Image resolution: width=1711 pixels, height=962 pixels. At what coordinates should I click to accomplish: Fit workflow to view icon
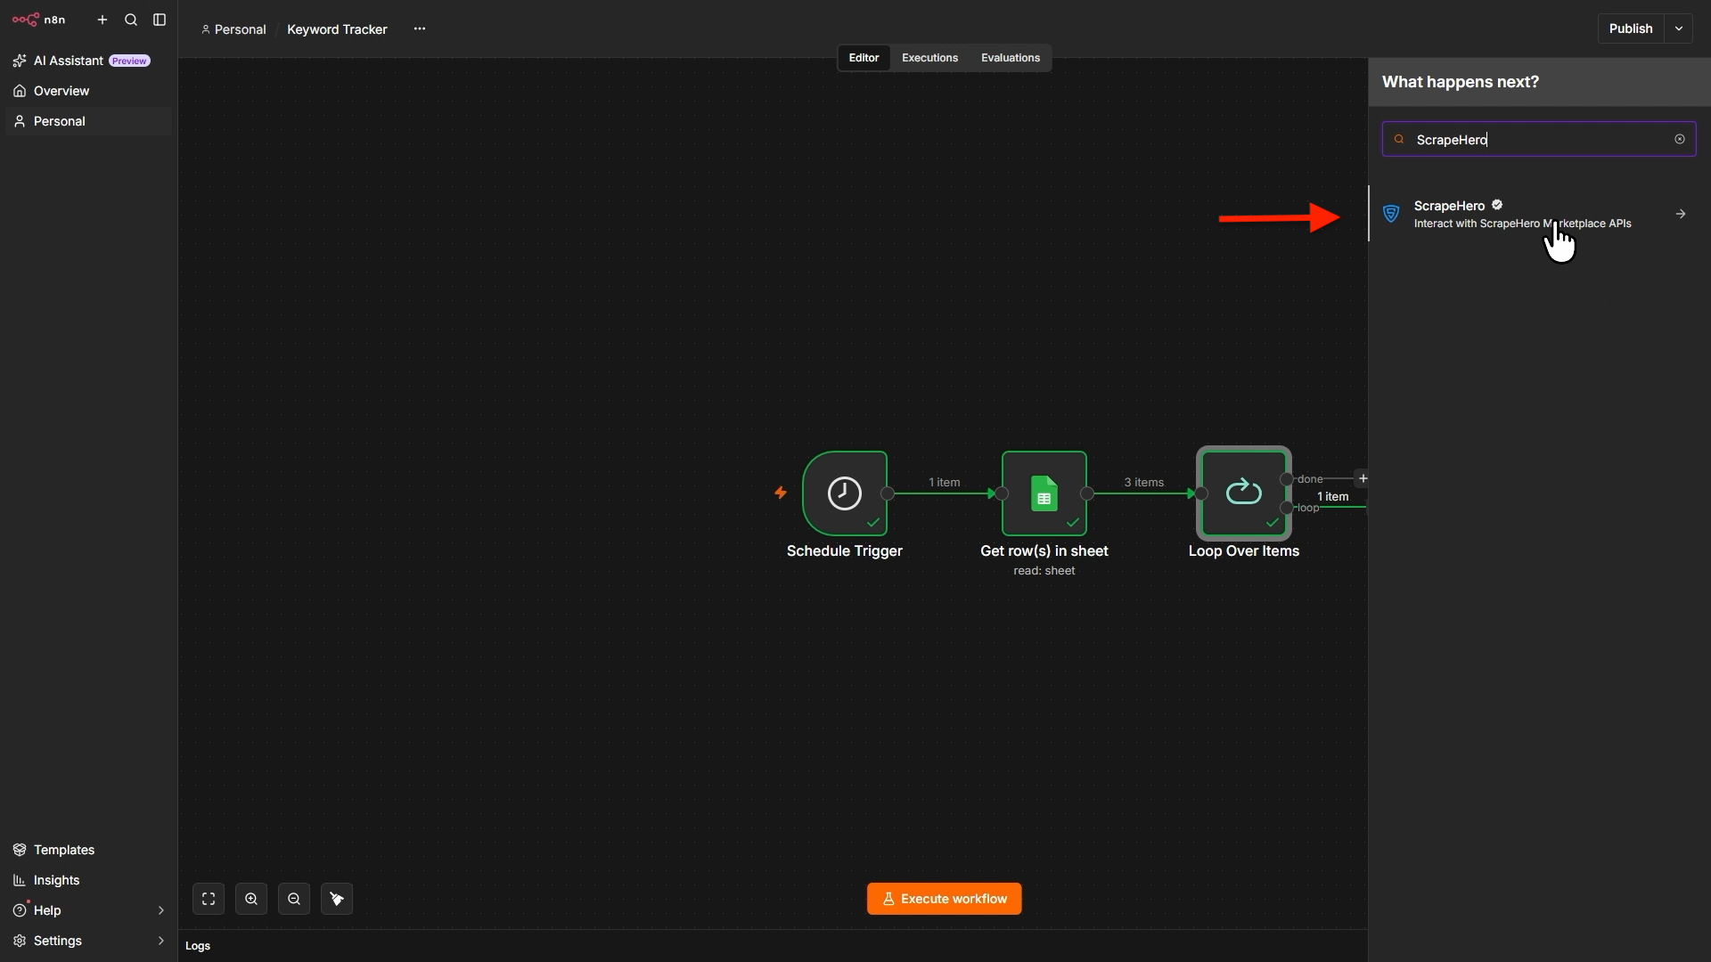tap(209, 899)
